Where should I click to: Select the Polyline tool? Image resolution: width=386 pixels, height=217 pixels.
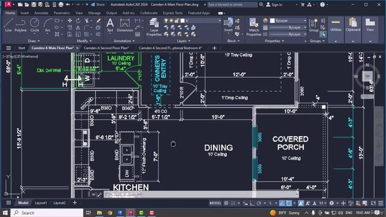21,25
